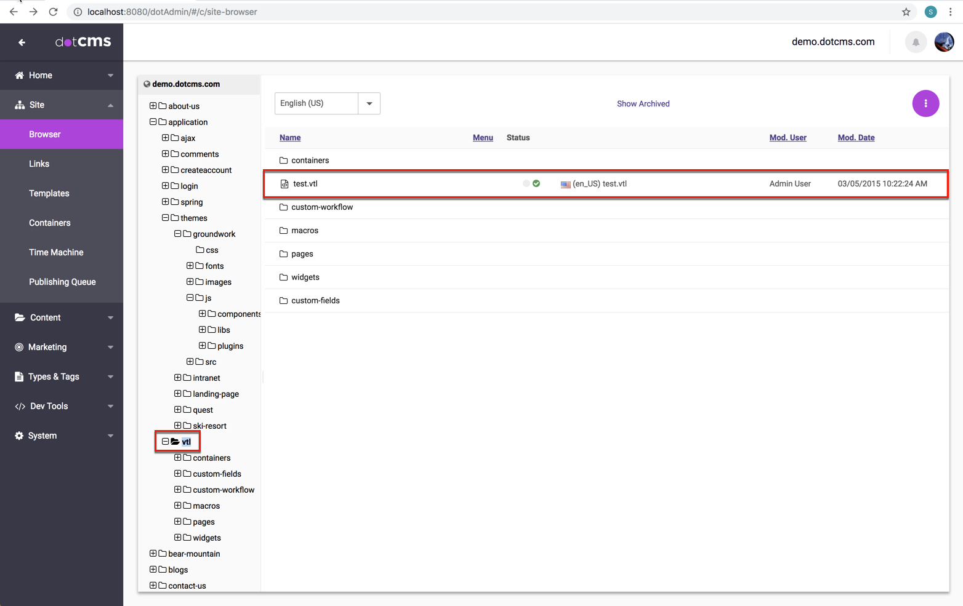Viewport: 963px width, 606px height.
Task: Click the notification bell icon
Action: (x=916, y=42)
